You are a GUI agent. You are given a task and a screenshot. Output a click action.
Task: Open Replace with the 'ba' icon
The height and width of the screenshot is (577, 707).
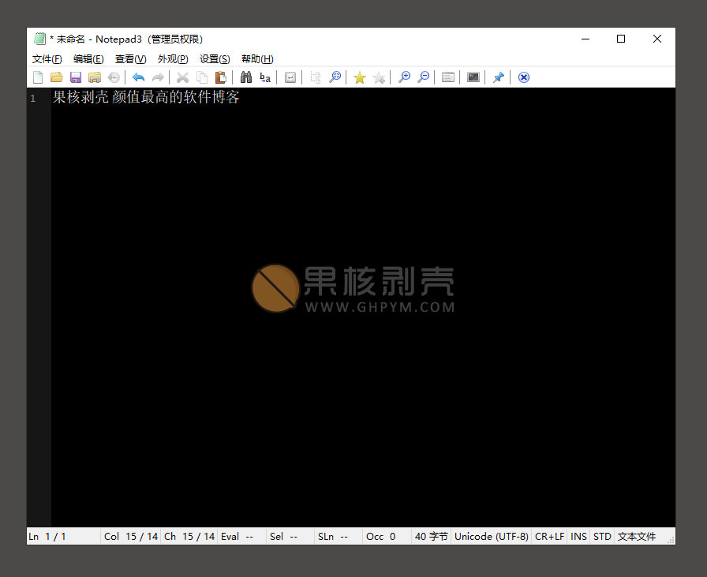coord(265,77)
